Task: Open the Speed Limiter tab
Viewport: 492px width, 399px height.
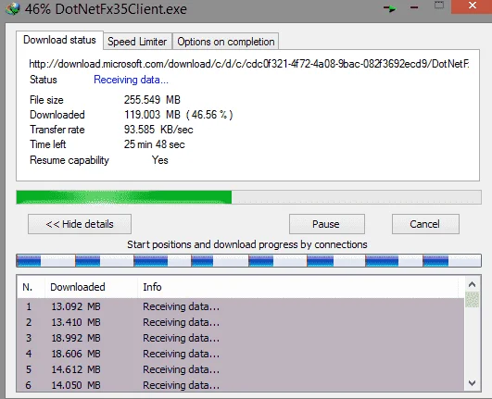Action: [137, 42]
